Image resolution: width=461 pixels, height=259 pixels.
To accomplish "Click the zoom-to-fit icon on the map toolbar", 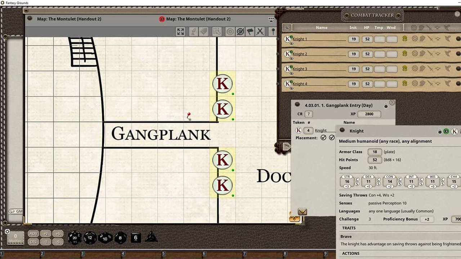I will 180,32.
